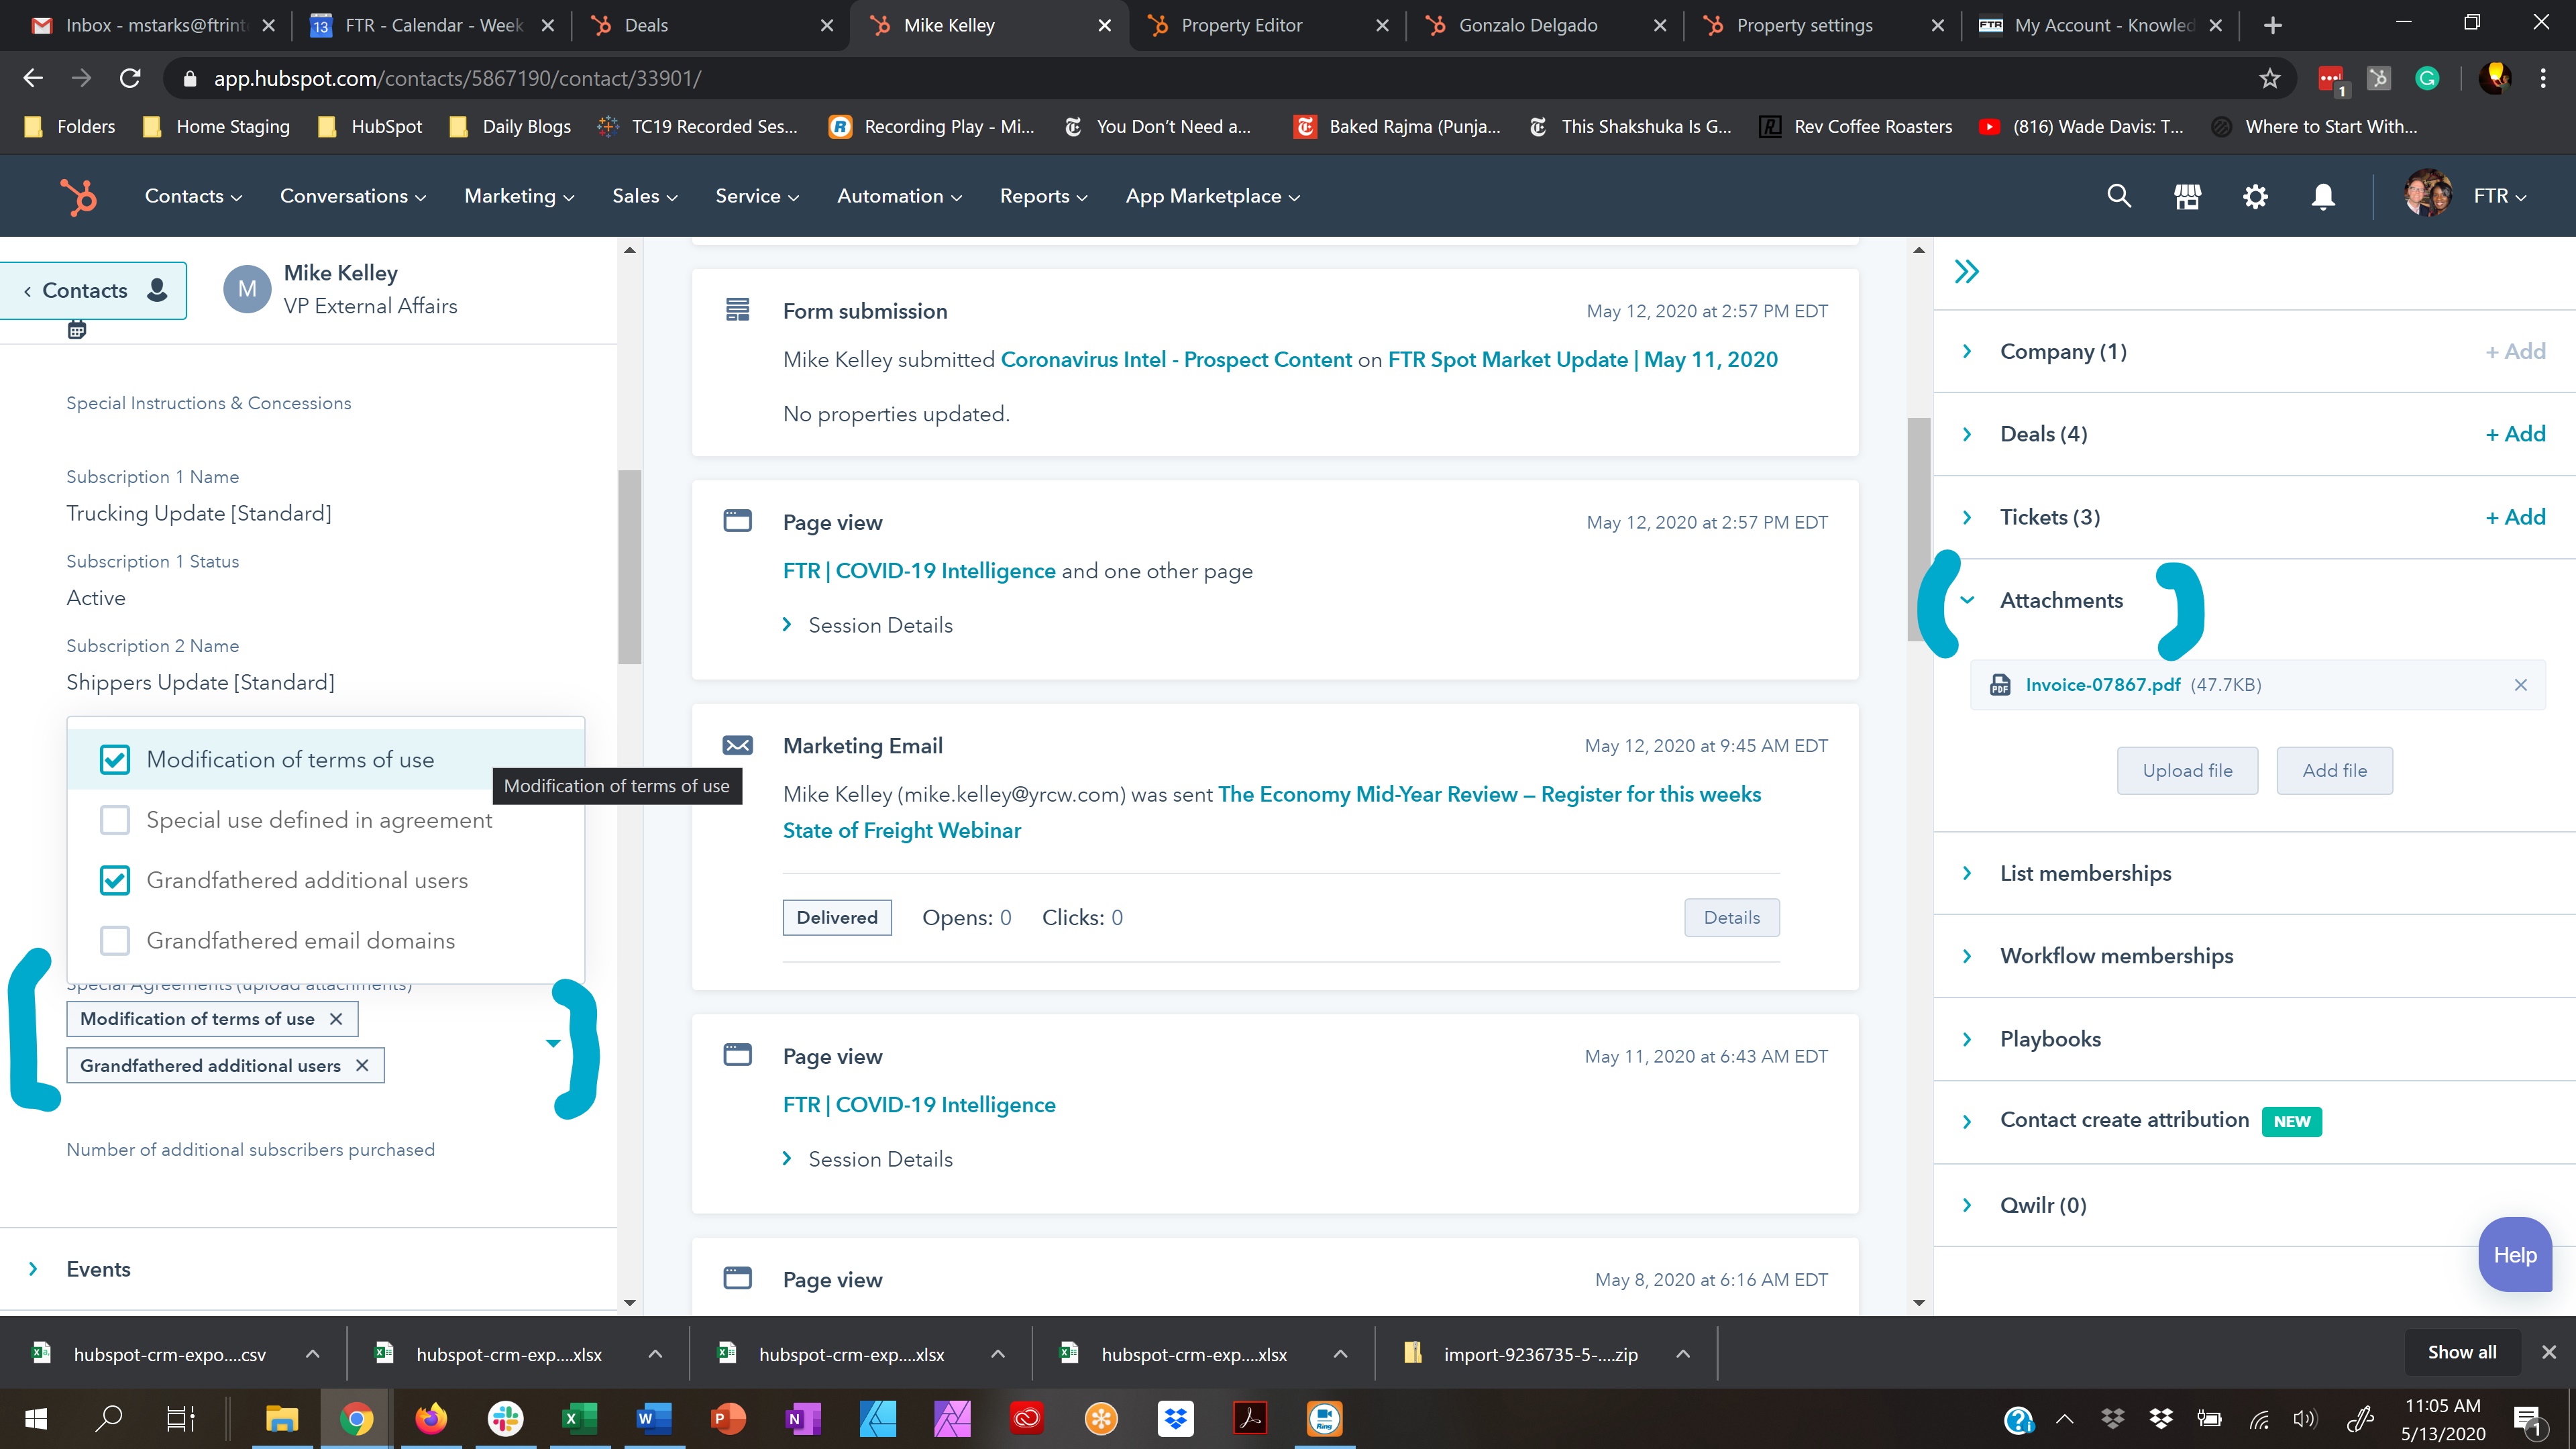The width and height of the screenshot is (2576, 1449).
Task: Expand the List memberships section
Action: click(2085, 873)
